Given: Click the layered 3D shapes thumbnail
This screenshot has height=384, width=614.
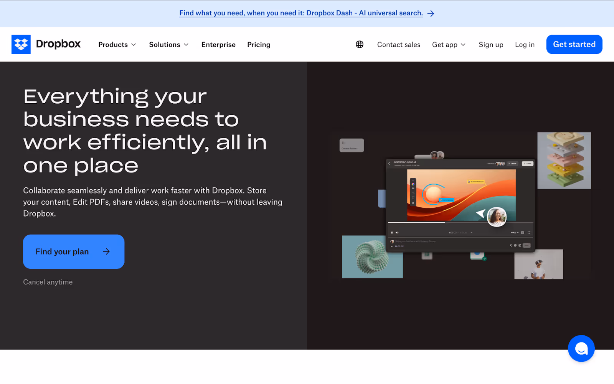Looking at the screenshot, I should click(564, 161).
